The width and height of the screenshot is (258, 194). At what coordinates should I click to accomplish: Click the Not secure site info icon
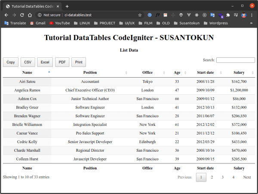[x=40, y=15]
